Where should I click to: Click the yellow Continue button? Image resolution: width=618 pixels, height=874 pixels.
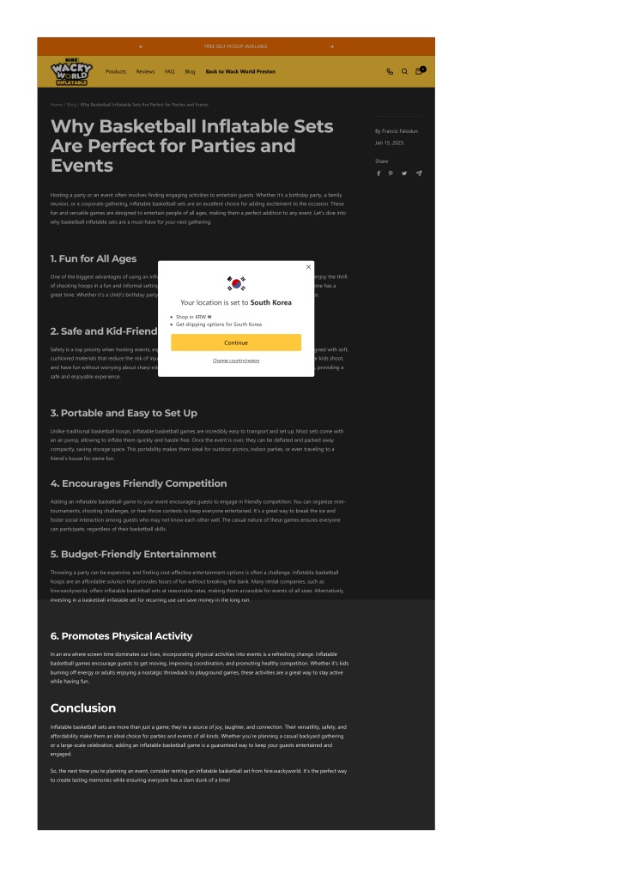click(236, 343)
